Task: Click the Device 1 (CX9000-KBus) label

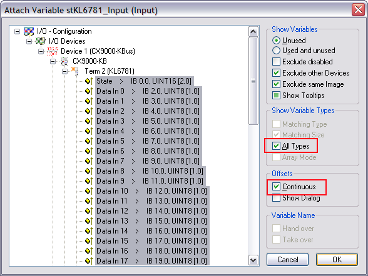Action: [x=98, y=51]
